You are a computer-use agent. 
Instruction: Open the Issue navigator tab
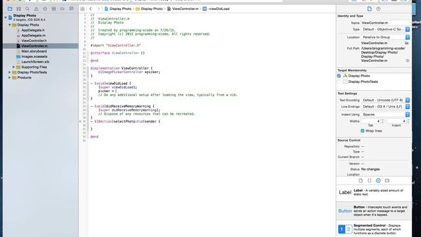tap(36, 9)
